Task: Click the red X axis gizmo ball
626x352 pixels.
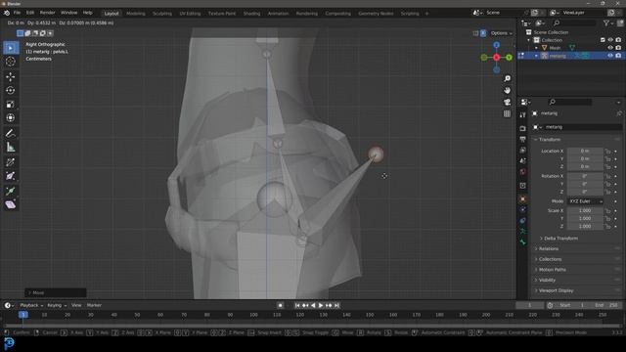Action: point(496,58)
